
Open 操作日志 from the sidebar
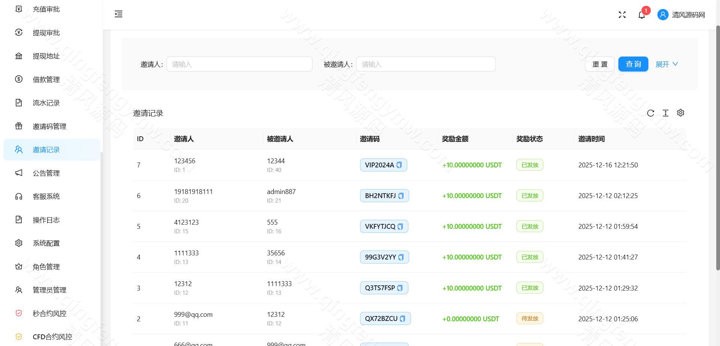coord(46,220)
